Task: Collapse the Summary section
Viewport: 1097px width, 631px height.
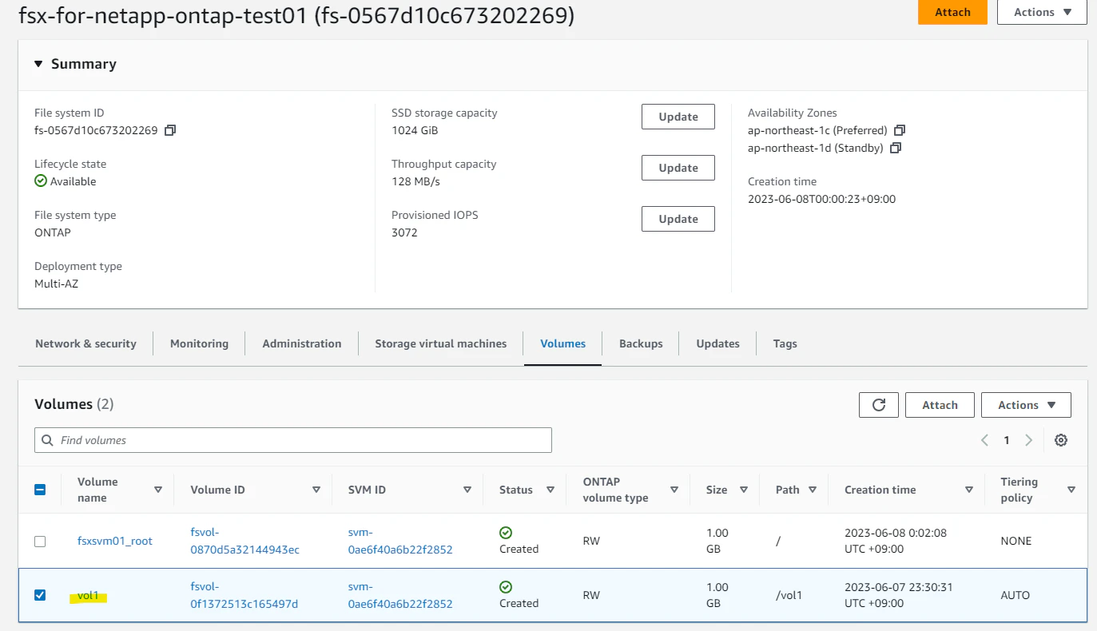Action: click(x=38, y=64)
